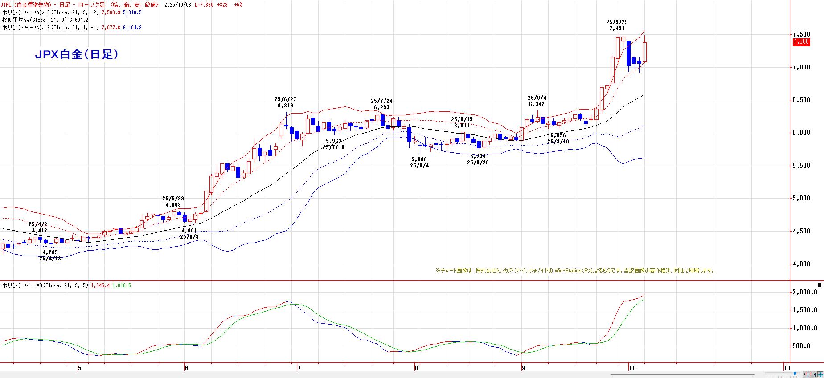Click the 6,319 label dated 25/6/27
This screenshot has width=824, height=378.
[x=285, y=106]
